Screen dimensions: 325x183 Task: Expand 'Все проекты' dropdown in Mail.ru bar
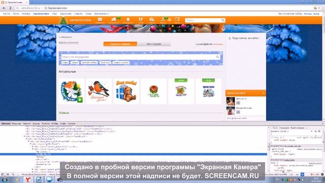[102, 14]
